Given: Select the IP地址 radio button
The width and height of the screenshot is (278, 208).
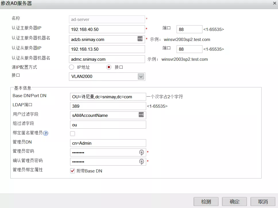Looking at the screenshot, I should pyautogui.click(x=72, y=67).
